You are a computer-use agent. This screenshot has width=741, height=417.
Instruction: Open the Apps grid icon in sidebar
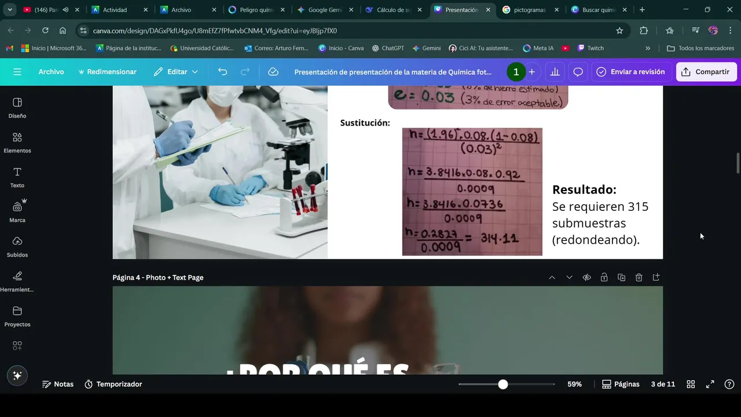(x=17, y=346)
